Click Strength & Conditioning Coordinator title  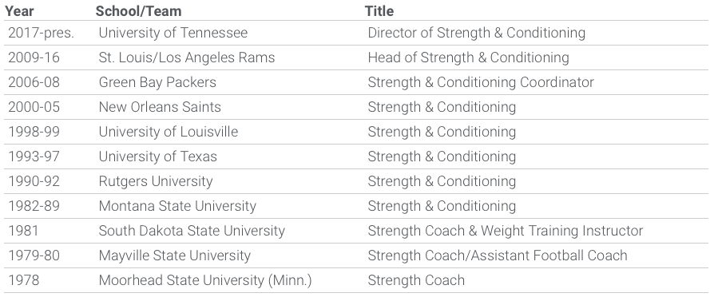point(481,82)
